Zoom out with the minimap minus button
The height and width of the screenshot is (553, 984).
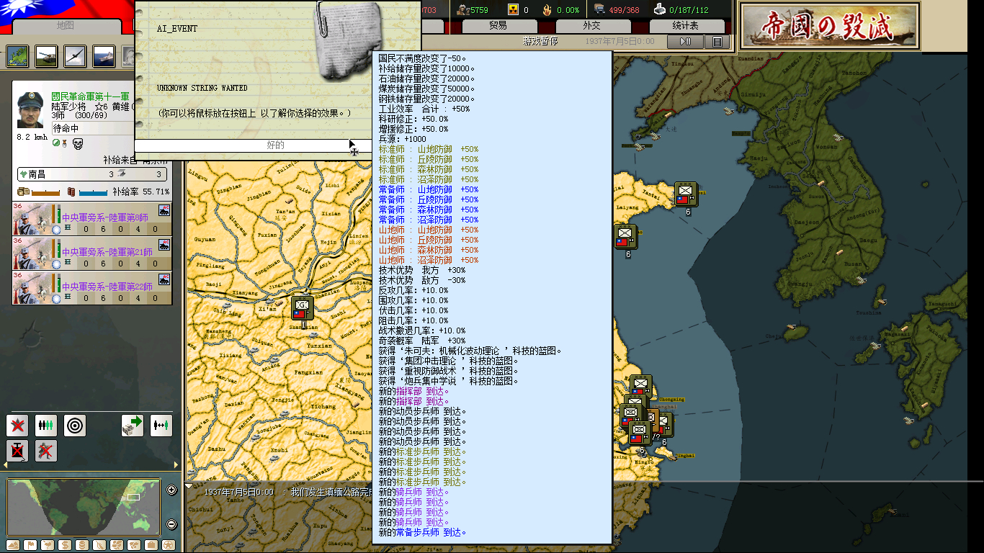171,524
